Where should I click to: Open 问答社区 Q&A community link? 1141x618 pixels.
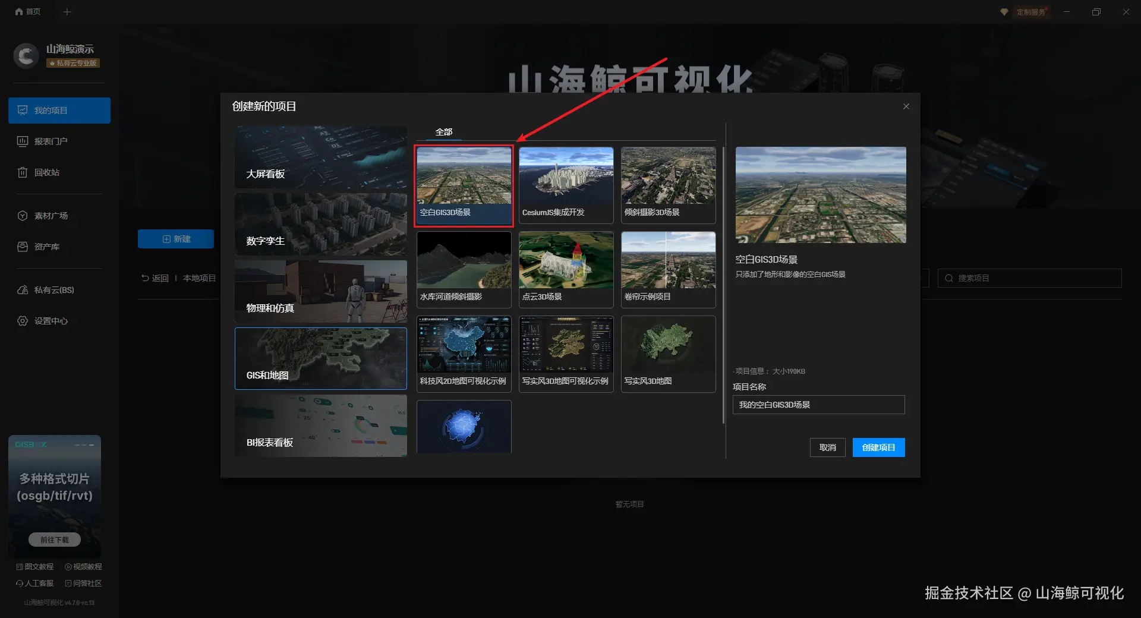83,584
